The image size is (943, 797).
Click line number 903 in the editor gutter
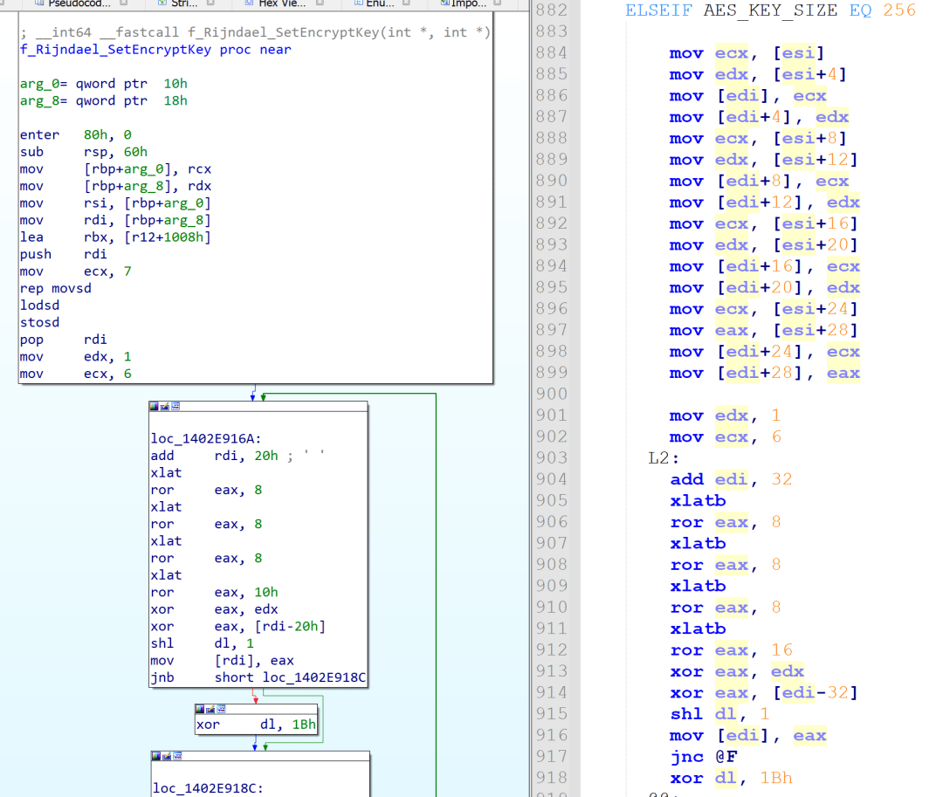coord(552,457)
